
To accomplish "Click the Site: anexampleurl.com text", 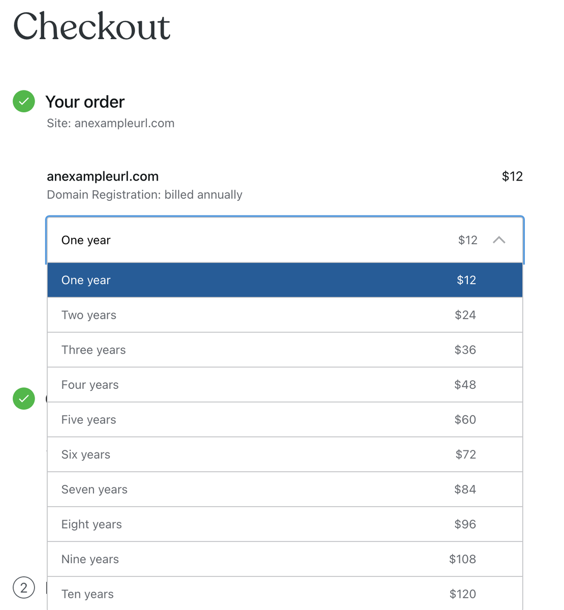I will (x=110, y=124).
